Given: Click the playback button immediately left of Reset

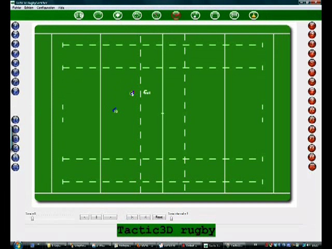Looking at the screenshot, I should [145, 217].
